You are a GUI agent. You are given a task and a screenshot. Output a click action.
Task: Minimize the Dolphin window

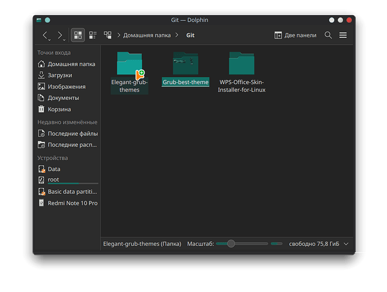point(331,20)
